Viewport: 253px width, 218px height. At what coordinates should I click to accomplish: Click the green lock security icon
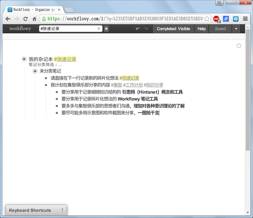click(44, 19)
